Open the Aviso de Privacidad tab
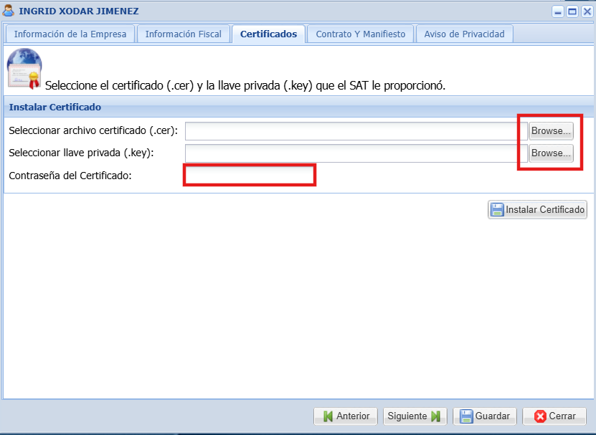 [464, 34]
